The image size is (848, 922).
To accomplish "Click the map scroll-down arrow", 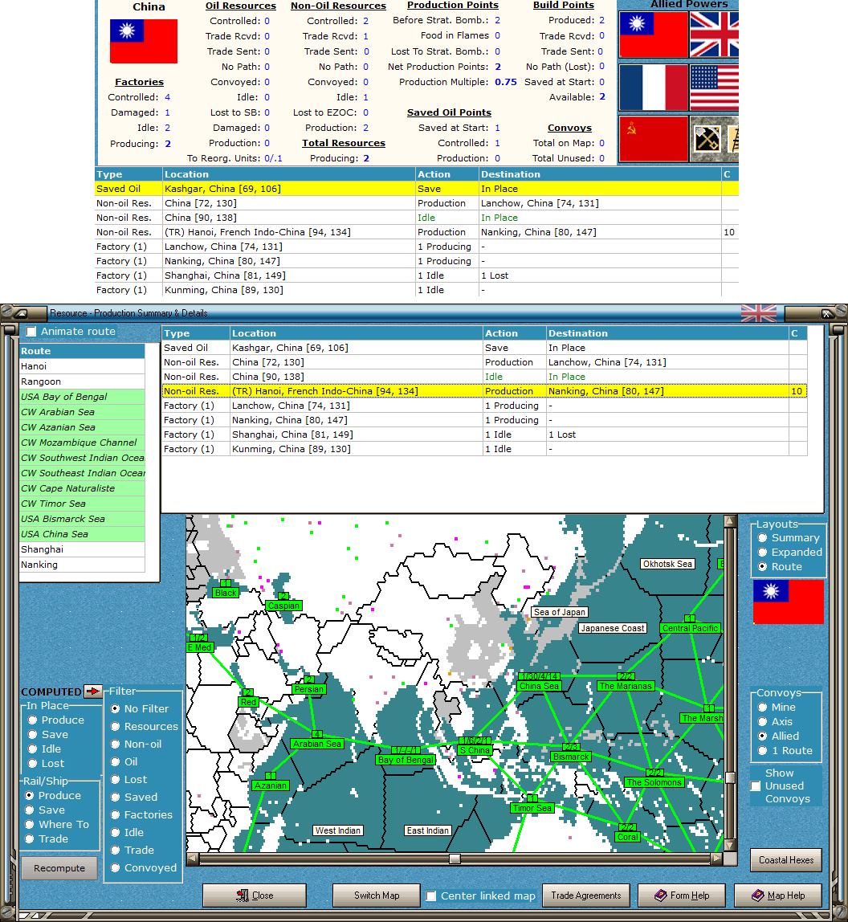I will click(x=730, y=846).
